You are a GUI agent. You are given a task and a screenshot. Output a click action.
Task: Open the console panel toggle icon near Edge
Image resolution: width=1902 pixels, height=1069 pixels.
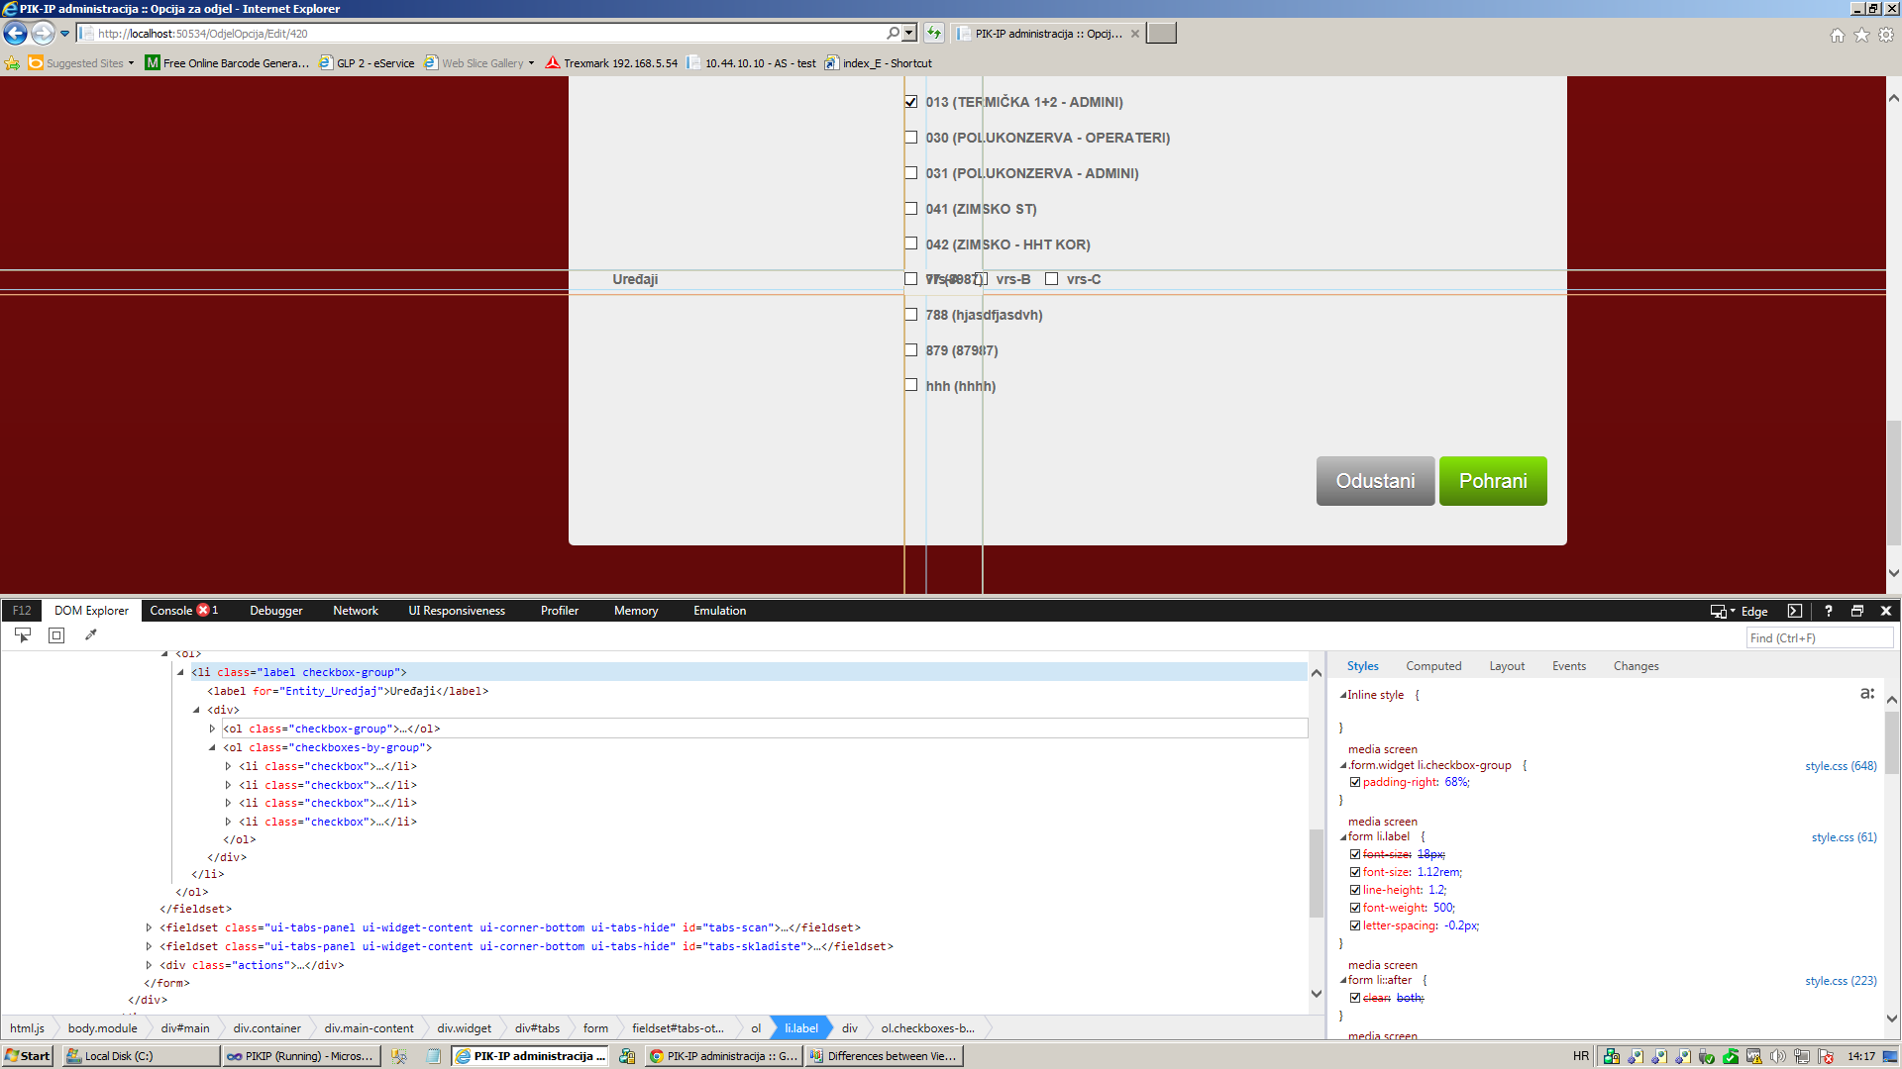click(x=1794, y=611)
